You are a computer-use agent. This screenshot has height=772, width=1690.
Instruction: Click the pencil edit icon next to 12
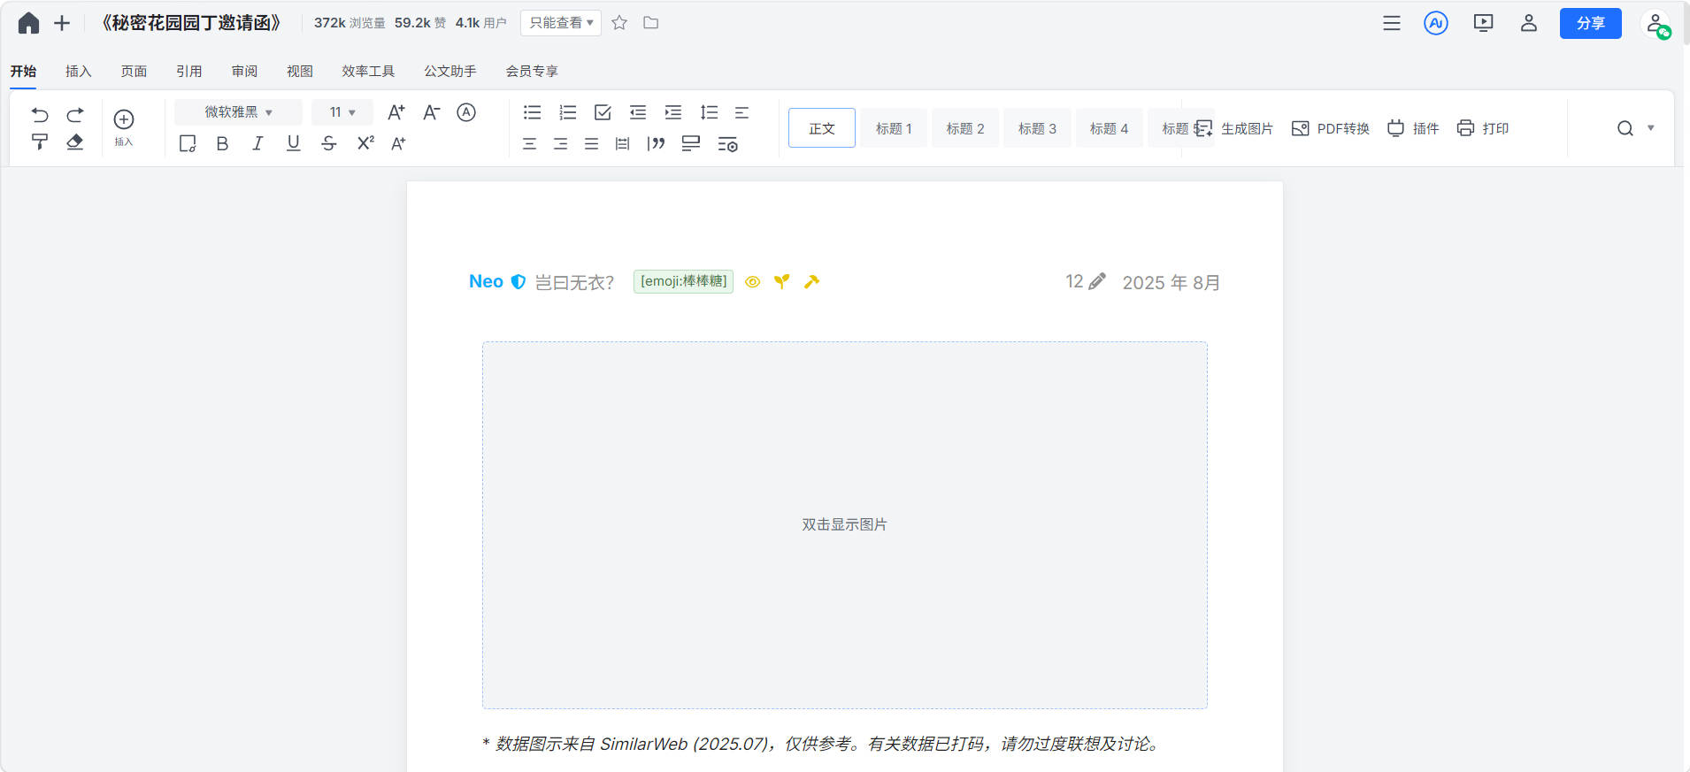(1097, 281)
